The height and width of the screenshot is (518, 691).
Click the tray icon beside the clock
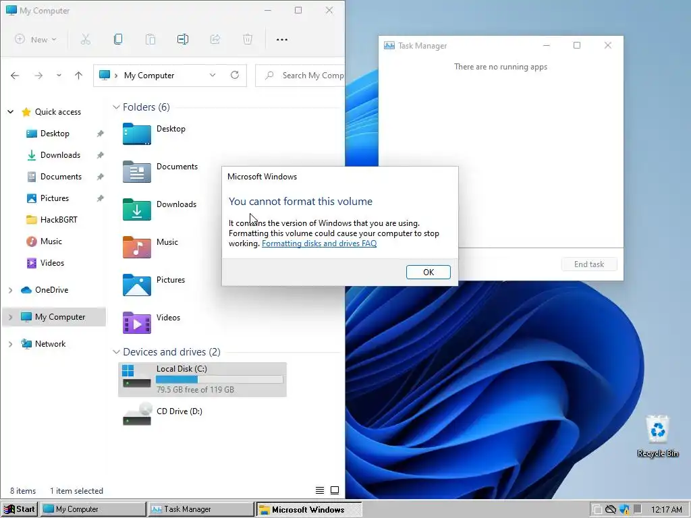tap(638, 509)
